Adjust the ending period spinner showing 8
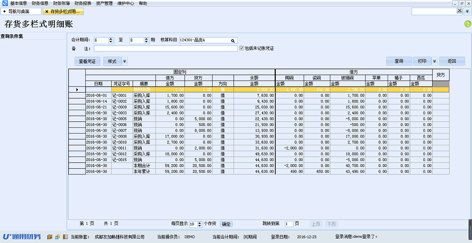The height and width of the screenshot is (243, 472). point(147,40)
